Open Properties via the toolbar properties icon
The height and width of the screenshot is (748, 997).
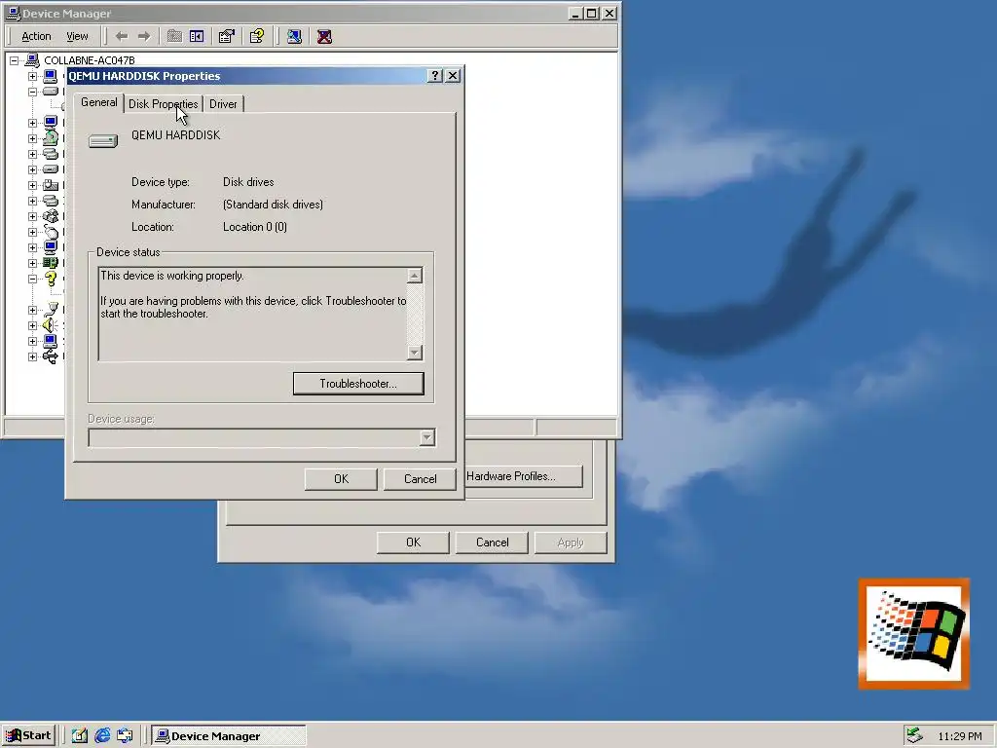[x=226, y=36]
